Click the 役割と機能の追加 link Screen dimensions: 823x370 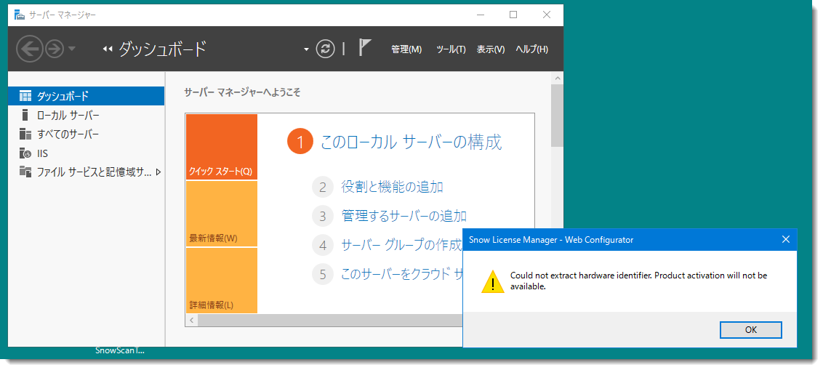pos(392,187)
